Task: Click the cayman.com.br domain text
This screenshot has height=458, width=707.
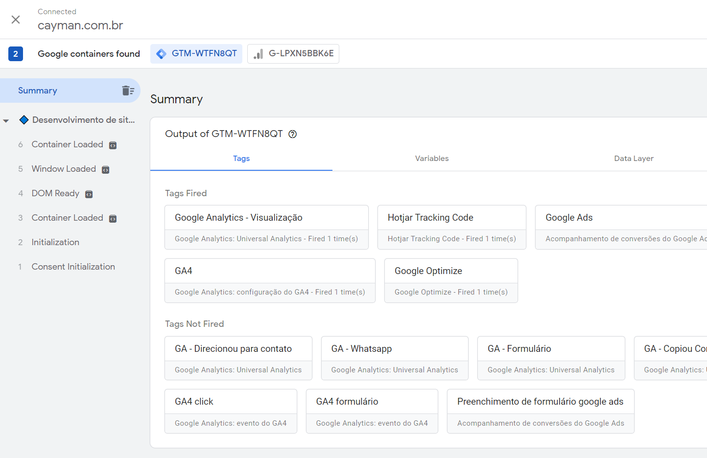Action: (80, 25)
